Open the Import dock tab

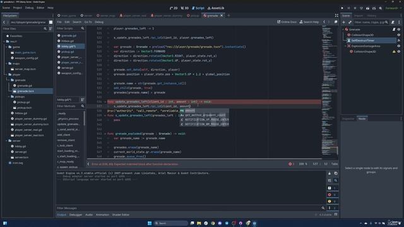359,16
